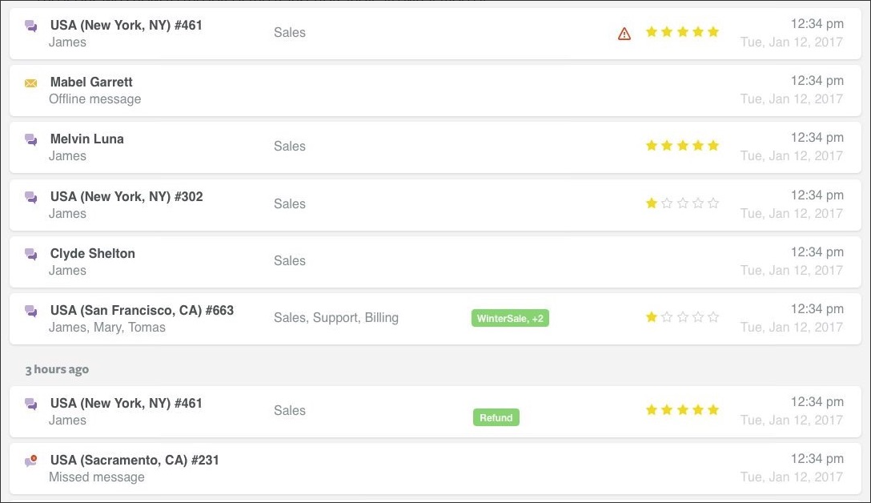Click the missed chat icon for USA (Sacramento, CA) #231

click(x=30, y=460)
